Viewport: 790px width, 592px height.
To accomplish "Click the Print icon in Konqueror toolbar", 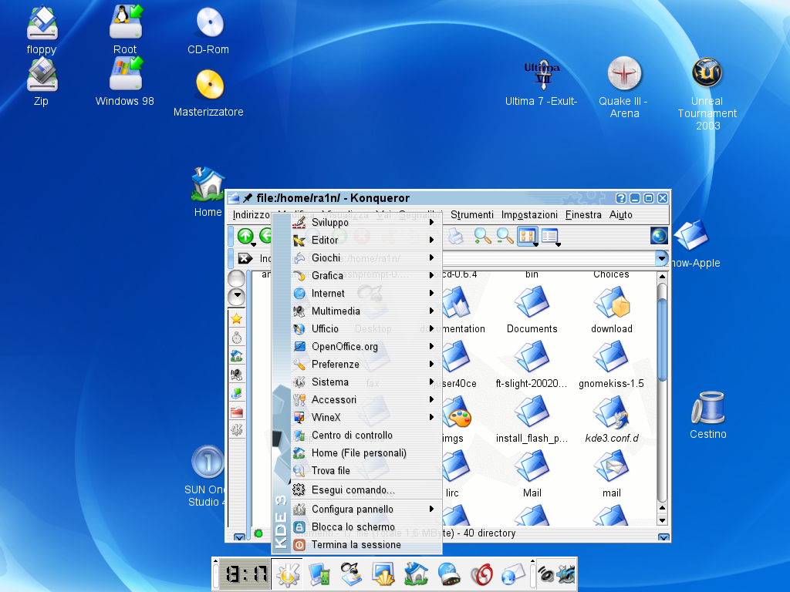I will (455, 236).
